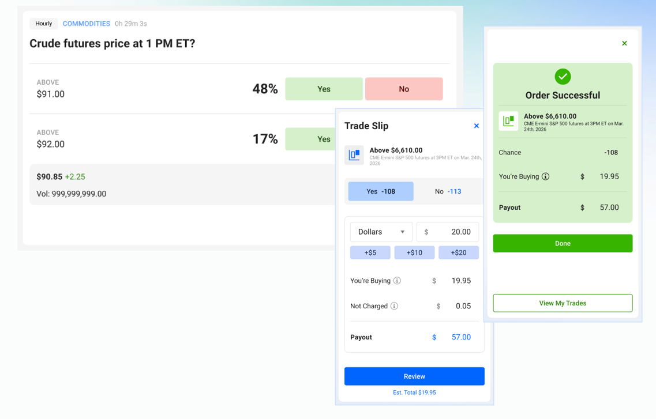The height and width of the screenshot is (419, 656).
Task: Click the info icon in Order Successful You're Buying
Action: pos(546,177)
